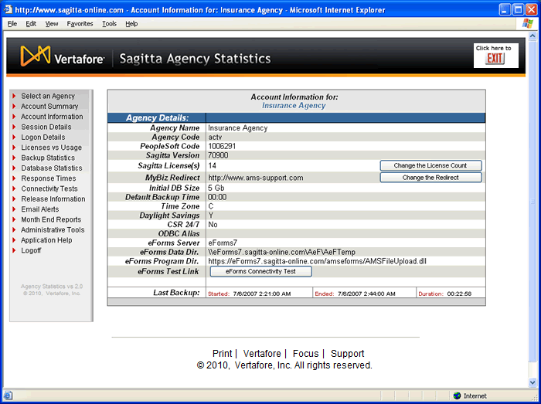View Session Details
The width and height of the screenshot is (541, 404).
(46, 127)
